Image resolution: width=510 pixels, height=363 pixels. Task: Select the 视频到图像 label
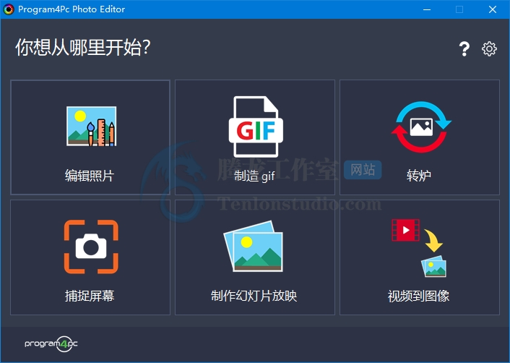(418, 296)
